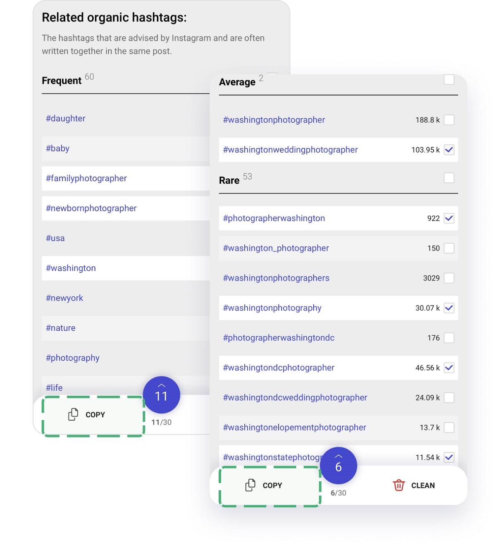This screenshot has height=545, width=496.
Task: Open the #photography hashtag
Action: point(72,358)
